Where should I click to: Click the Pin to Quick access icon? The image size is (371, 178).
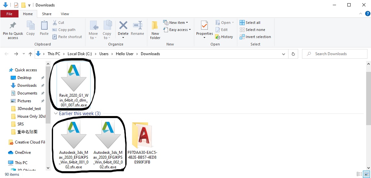pos(13,25)
